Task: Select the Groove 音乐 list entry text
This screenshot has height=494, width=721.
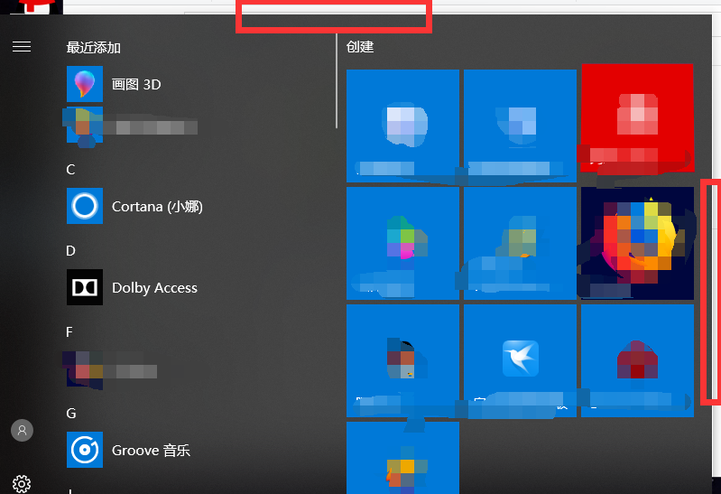Action: coord(151,451)
